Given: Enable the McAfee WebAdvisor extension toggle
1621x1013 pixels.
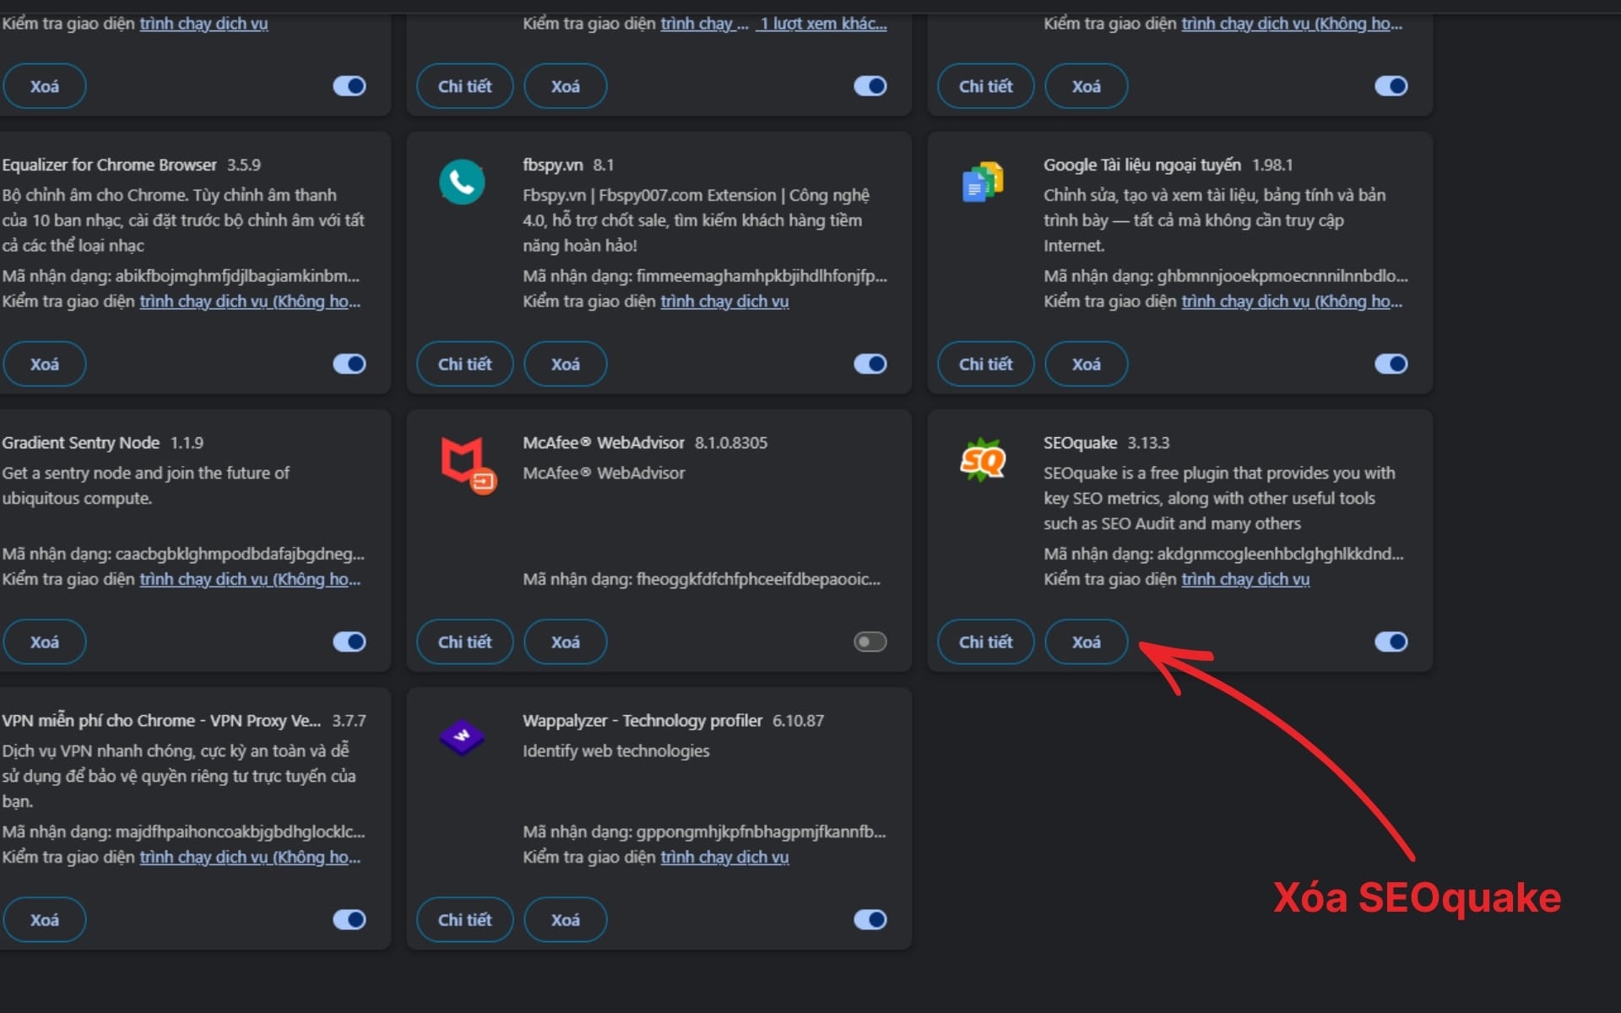Looking at the screenshot, I should [870, 642].
